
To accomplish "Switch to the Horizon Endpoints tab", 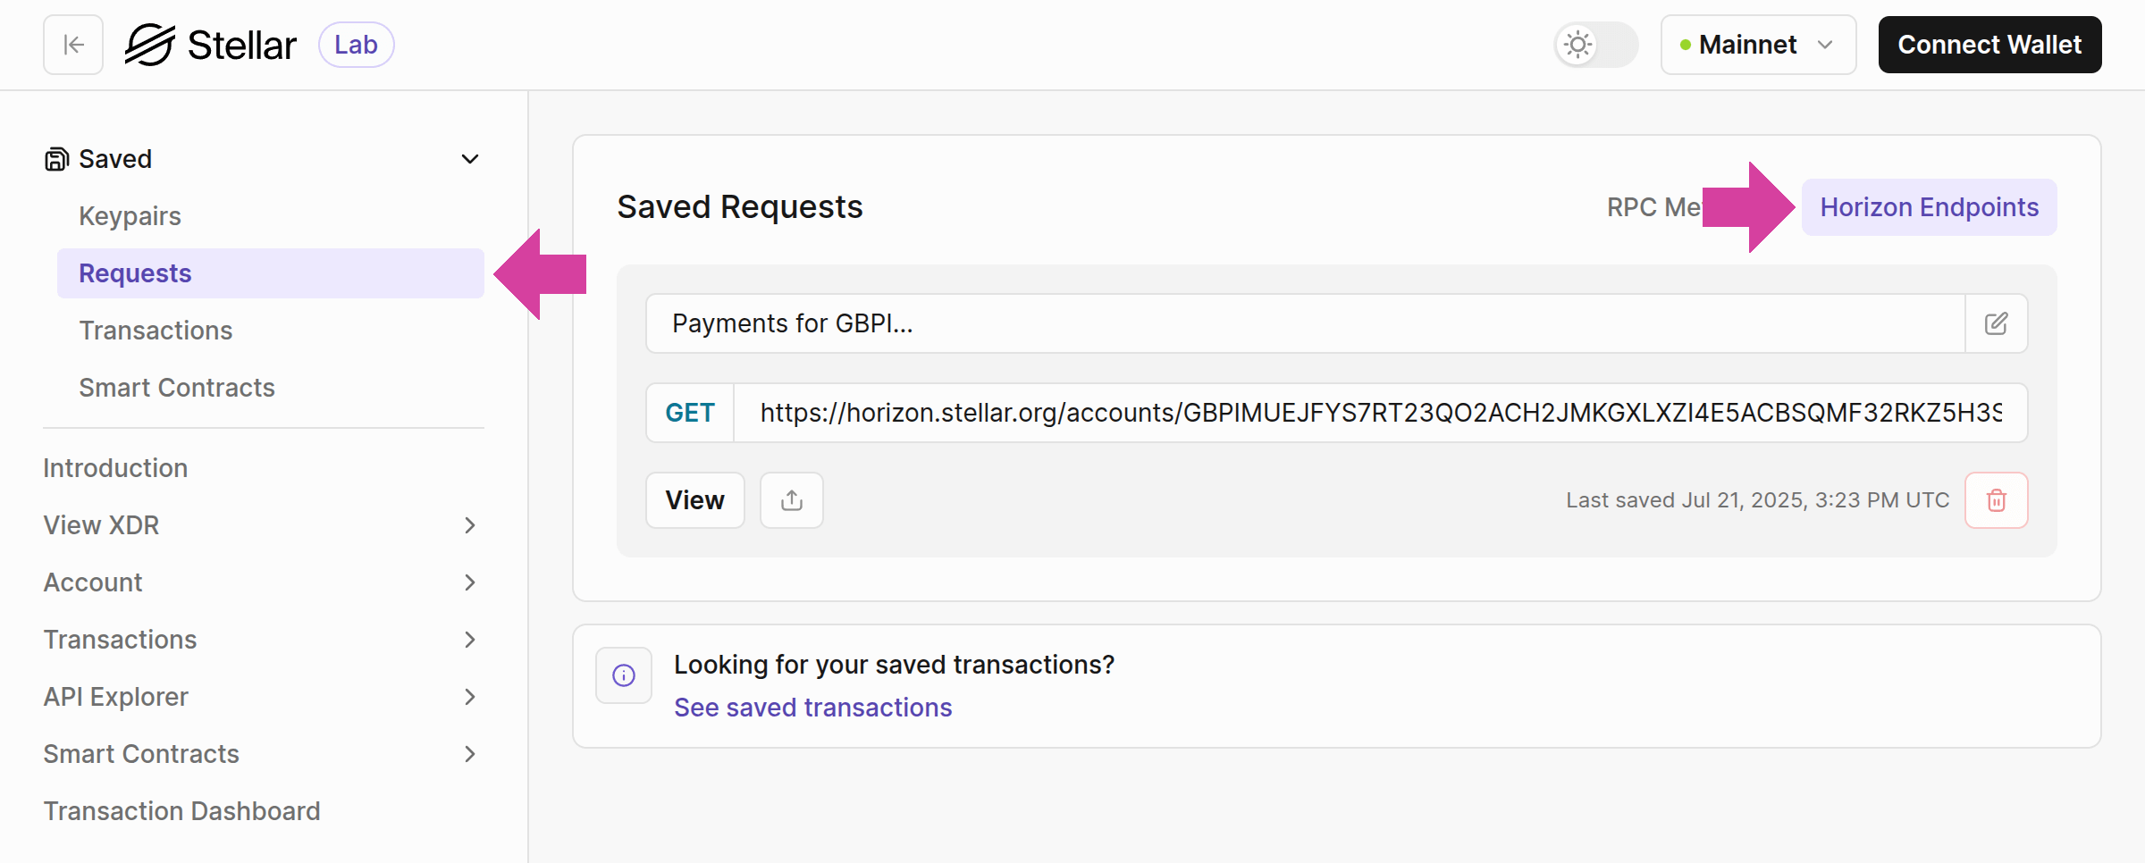I will 1929,207.
